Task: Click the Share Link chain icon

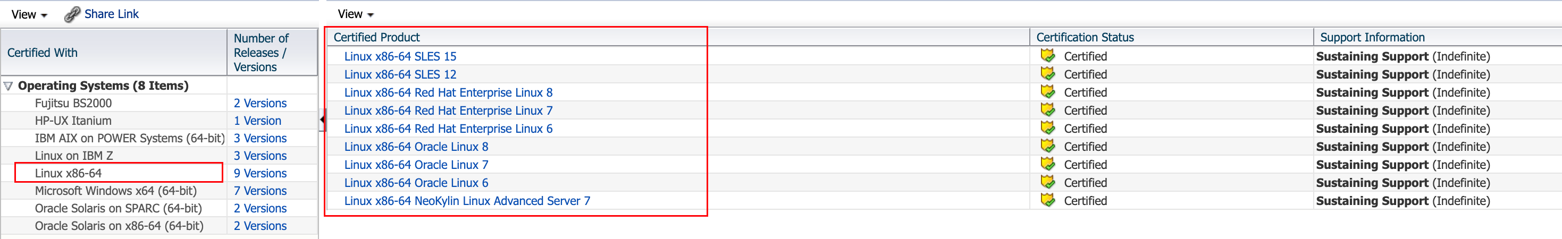Action: click(x=72, y=14)
